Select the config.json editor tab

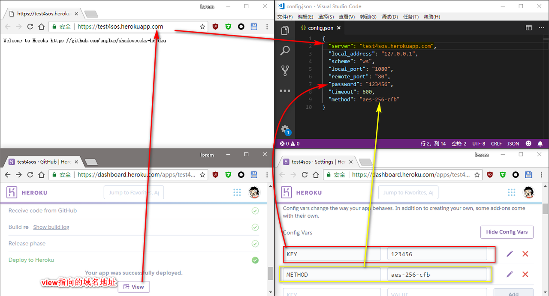coord(320,28)
